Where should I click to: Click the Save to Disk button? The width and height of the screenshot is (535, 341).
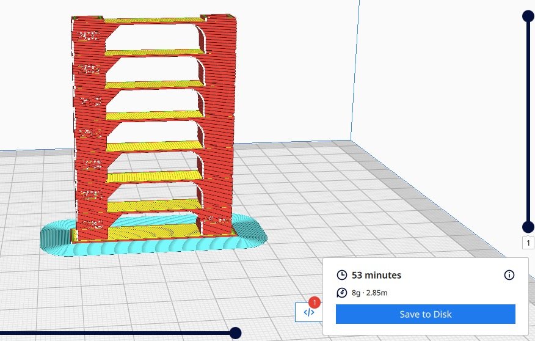[x=425, y=314]
